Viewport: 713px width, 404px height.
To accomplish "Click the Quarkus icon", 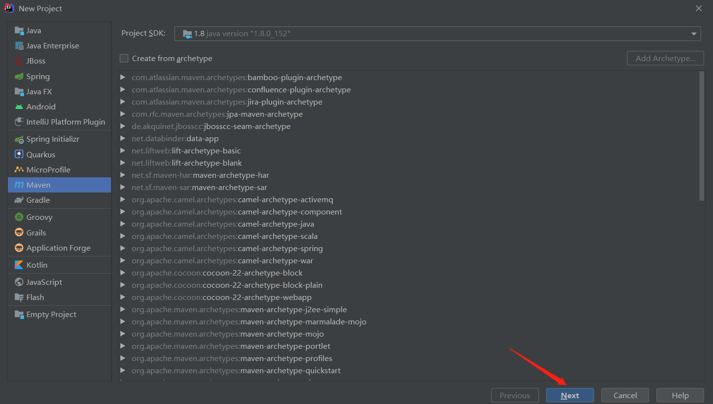I will click(x=19, y=154).
